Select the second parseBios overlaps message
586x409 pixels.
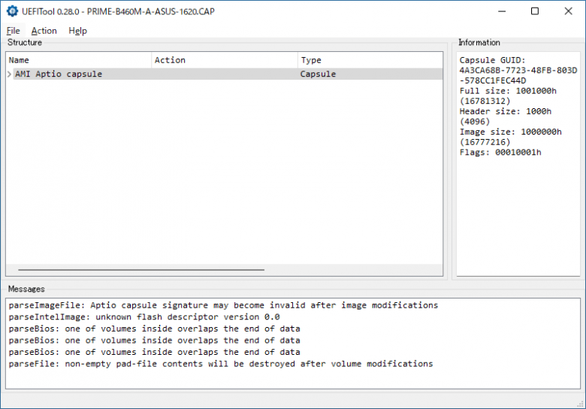[154, 341]
